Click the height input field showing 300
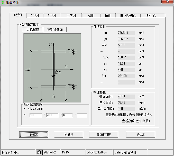 [x=35, y=115]
